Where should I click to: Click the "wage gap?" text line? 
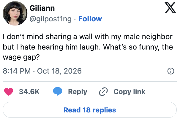point(21,57)
